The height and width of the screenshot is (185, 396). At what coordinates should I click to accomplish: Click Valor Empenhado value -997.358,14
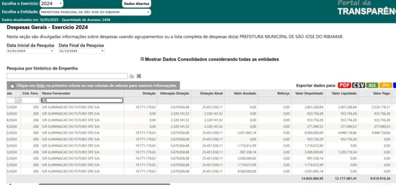pyautogui.click(x=315, y=158)
